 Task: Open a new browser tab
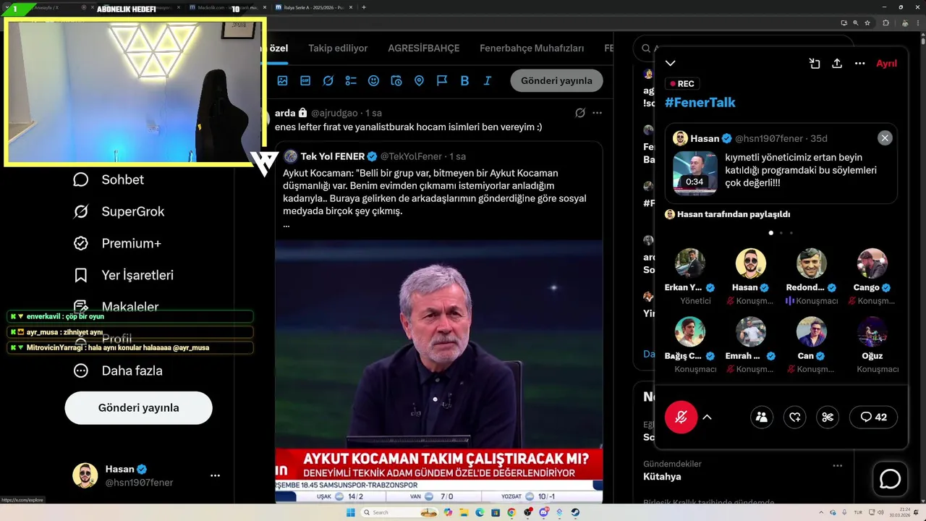click(363, 7)
